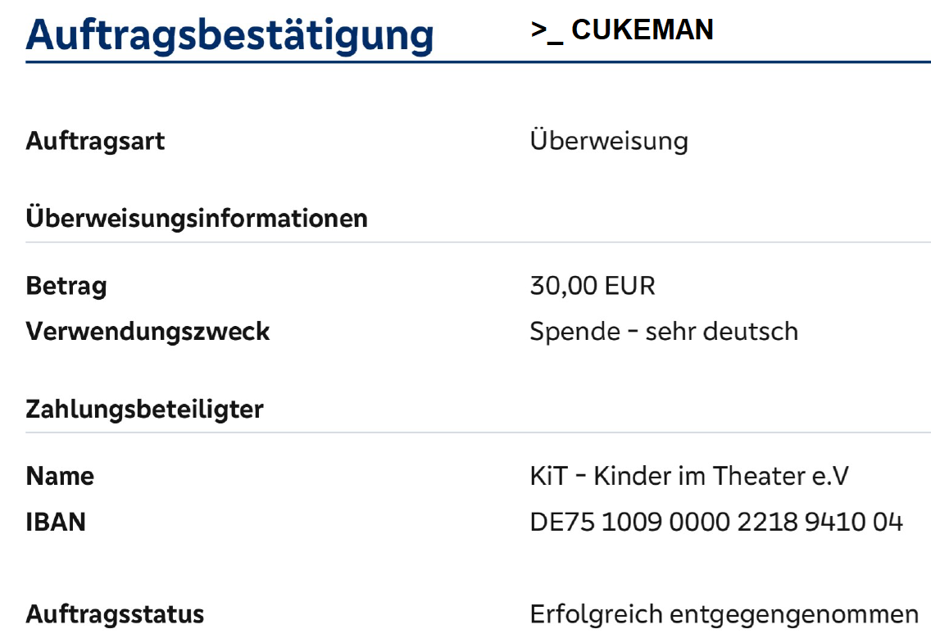Click the IBAN number starting with DE75

point(716,522)
